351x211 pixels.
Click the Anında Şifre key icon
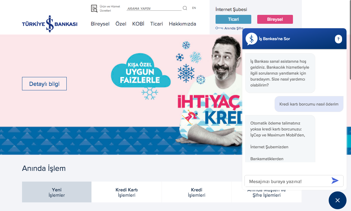tap(219, 28)
